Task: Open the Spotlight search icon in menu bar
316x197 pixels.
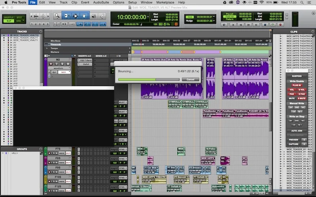Action: point(302,2)
